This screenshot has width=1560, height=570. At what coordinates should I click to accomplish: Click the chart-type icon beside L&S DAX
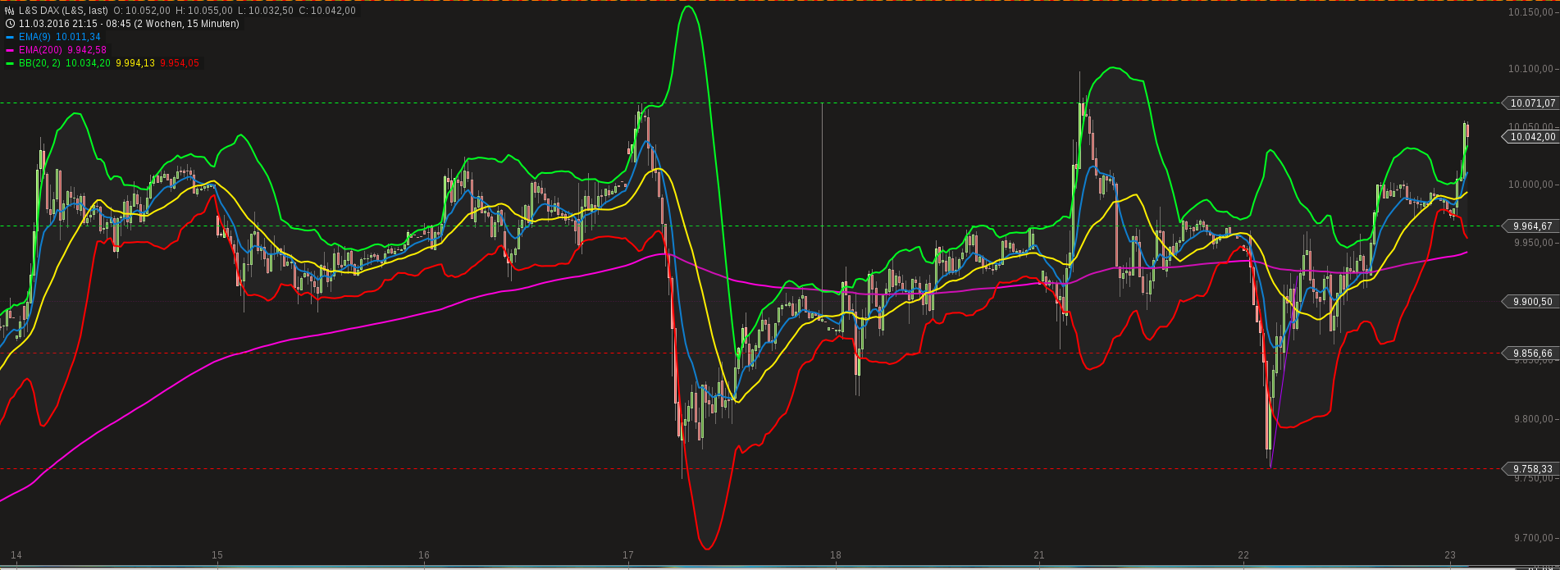coord(9,11)
